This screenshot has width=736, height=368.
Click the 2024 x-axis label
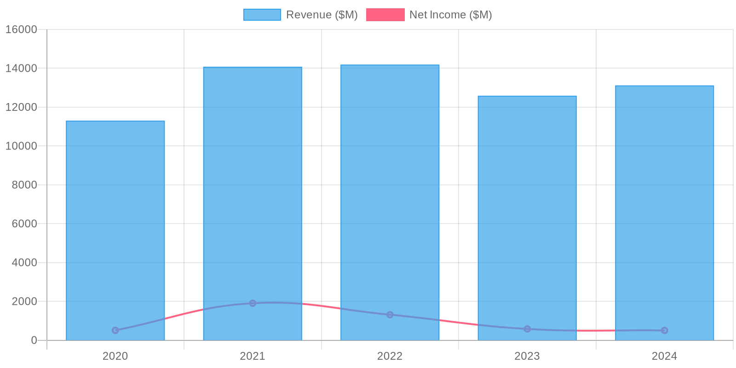click(664, 356)
